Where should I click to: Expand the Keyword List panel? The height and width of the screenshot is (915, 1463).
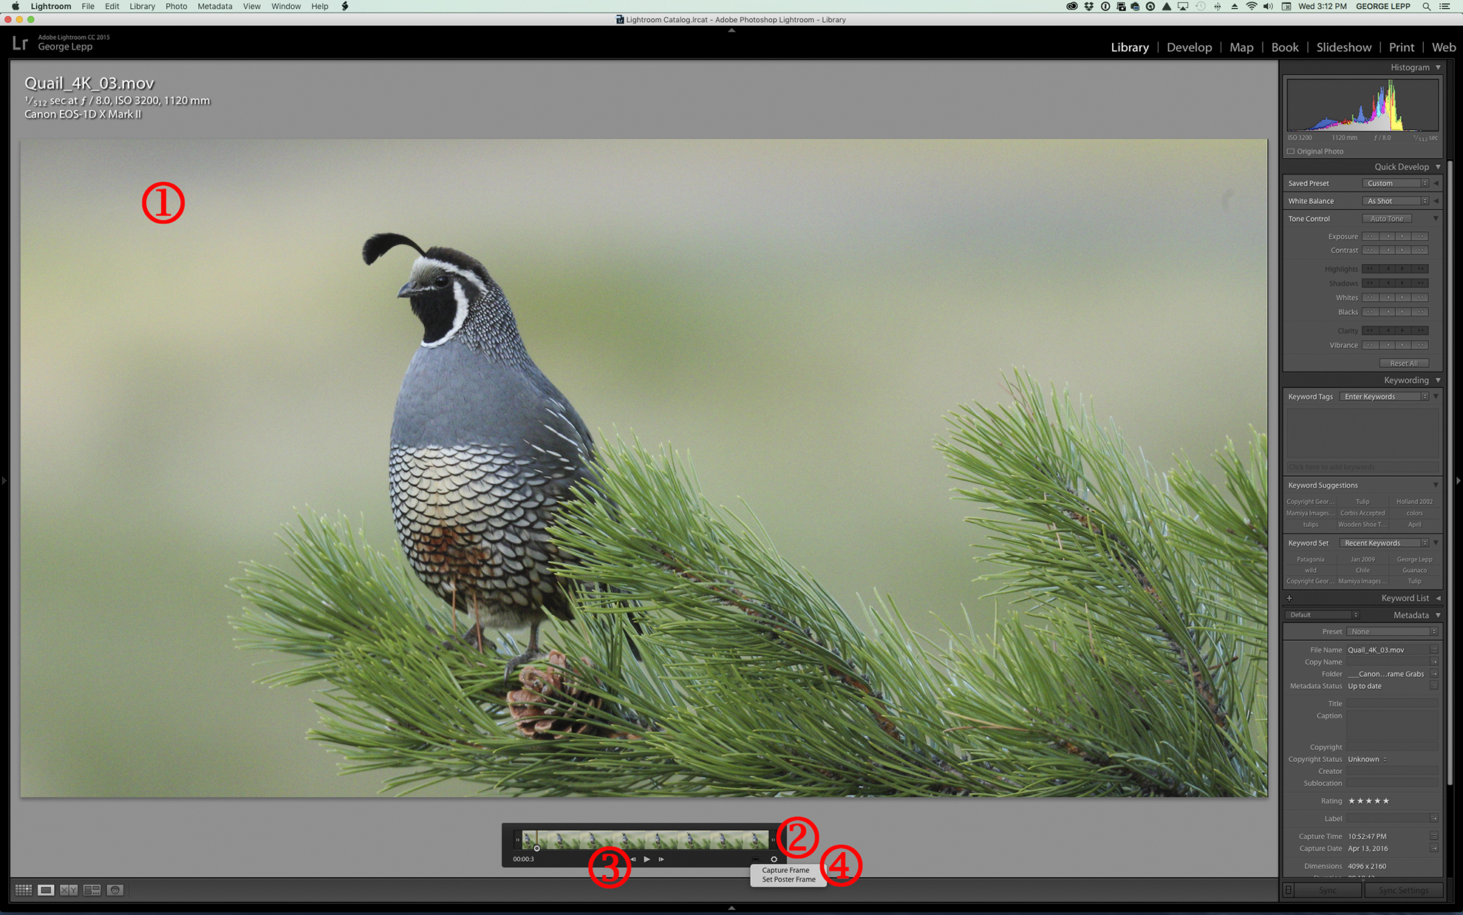[x=1438, y=598]
